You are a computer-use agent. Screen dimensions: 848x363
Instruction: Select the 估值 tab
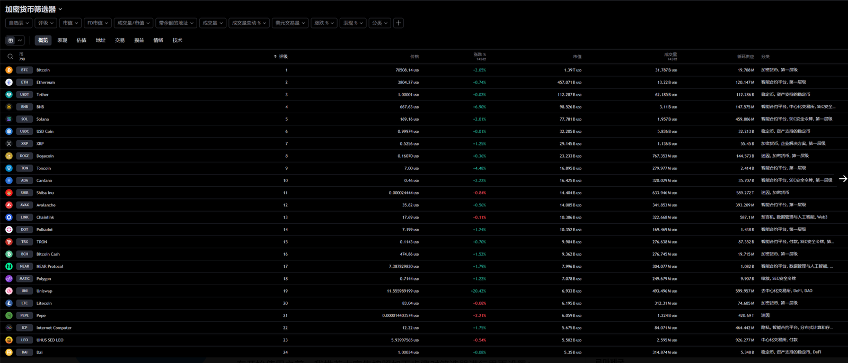pos(82,40)
